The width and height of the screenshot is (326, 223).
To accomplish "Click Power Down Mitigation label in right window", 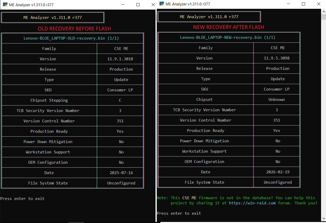I will [204, 141].
